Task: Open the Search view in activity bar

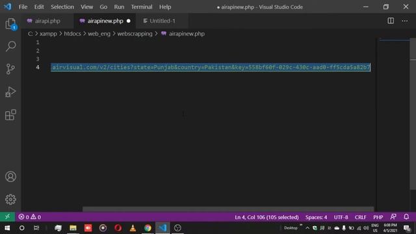Action: 10,46
